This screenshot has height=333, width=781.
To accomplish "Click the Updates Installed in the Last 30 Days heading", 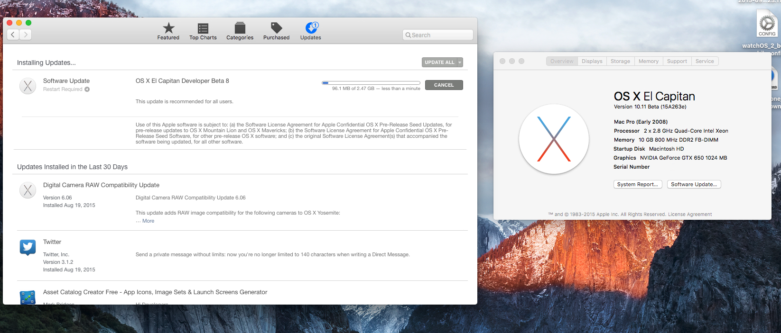I will (x=72, y=167).
